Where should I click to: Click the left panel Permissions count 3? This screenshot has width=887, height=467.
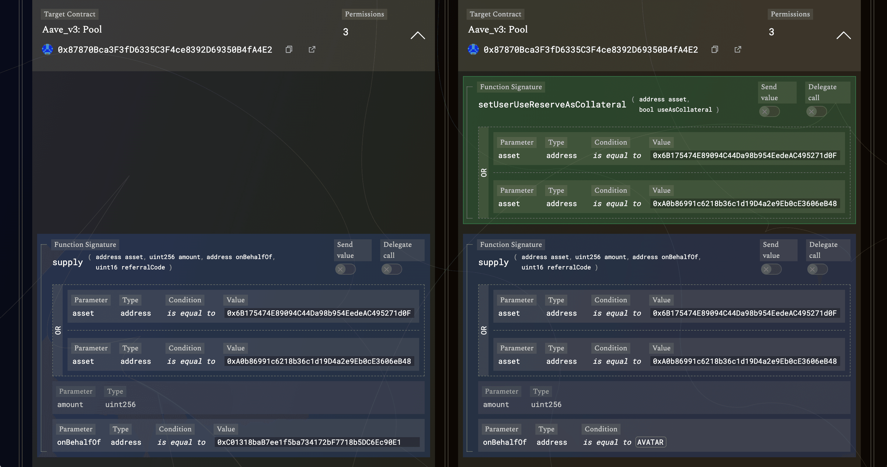pyautogui.click(x=346, y=32)
